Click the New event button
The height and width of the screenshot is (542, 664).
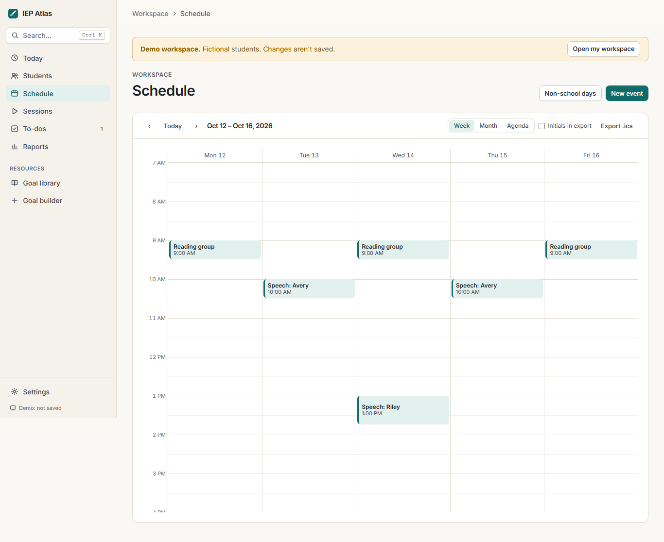coord(627,93)
